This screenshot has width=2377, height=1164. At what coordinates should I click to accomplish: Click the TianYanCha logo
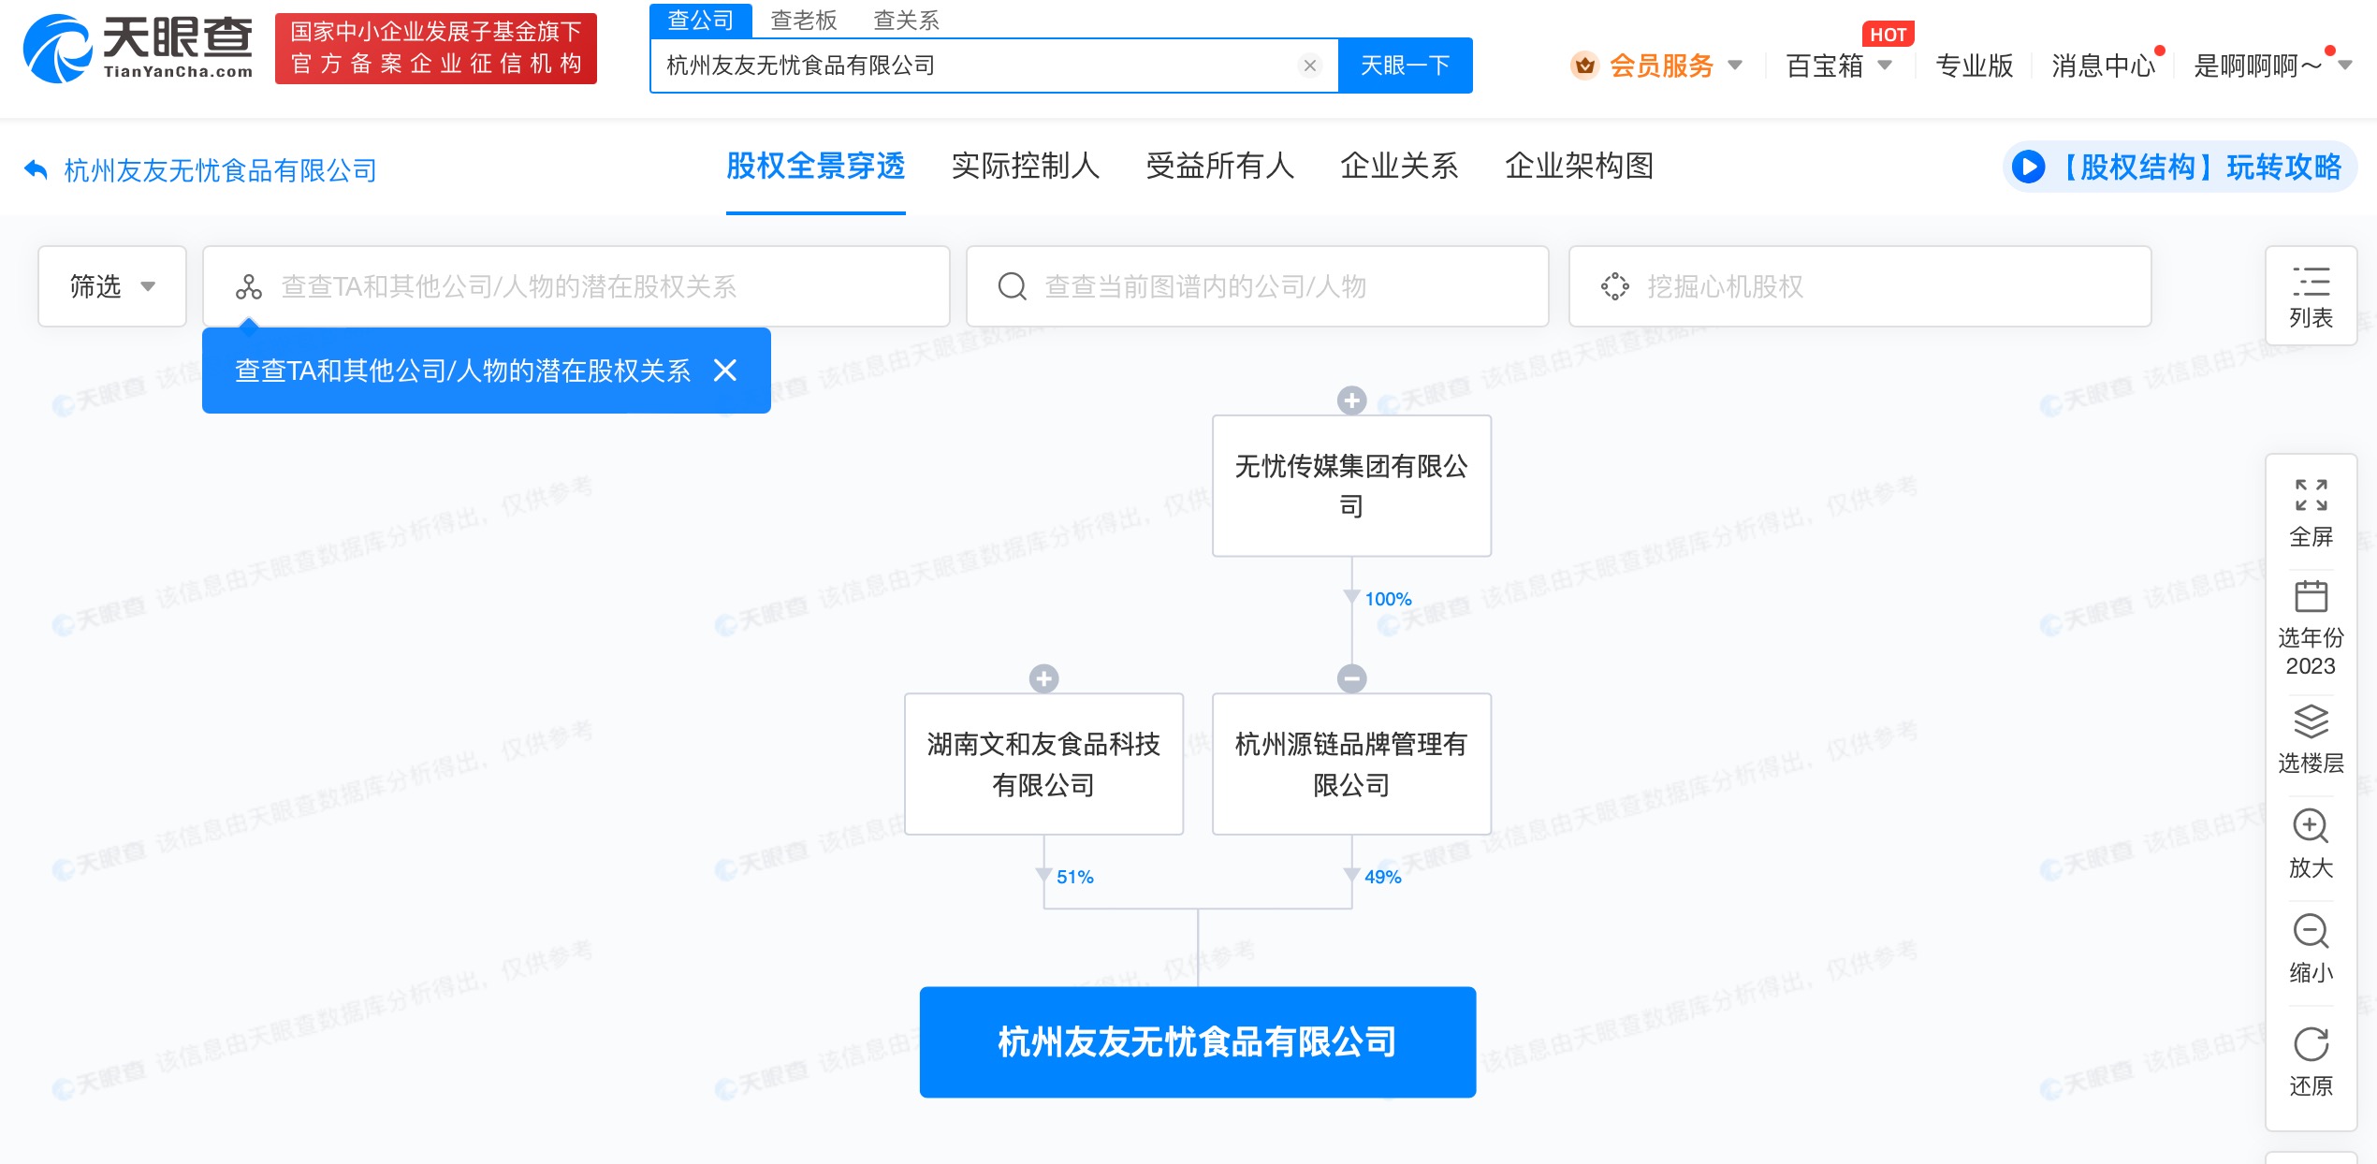139,49
